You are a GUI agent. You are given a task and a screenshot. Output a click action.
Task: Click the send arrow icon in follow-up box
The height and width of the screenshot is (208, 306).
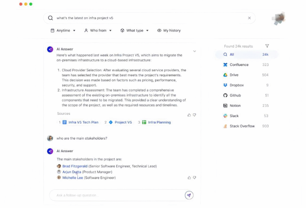pyautogui.click(x=189, y=195)
